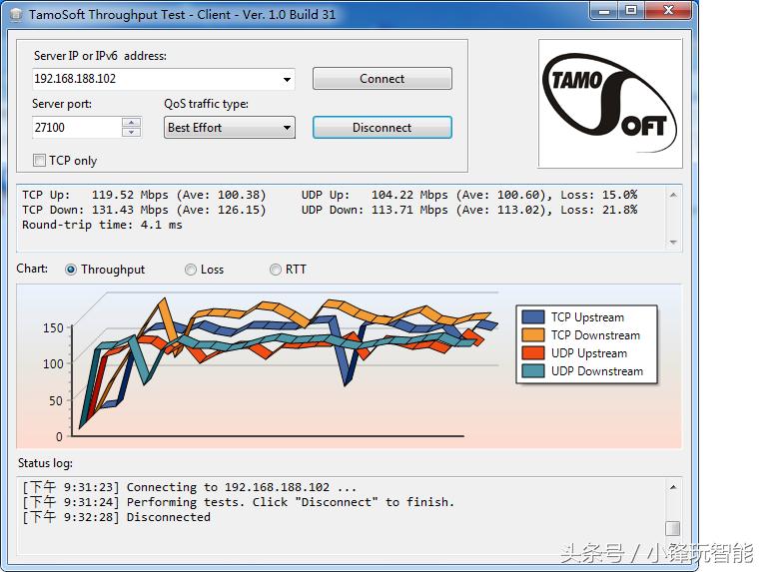Click status log scroll up arrow

click(x=673, y=487)
